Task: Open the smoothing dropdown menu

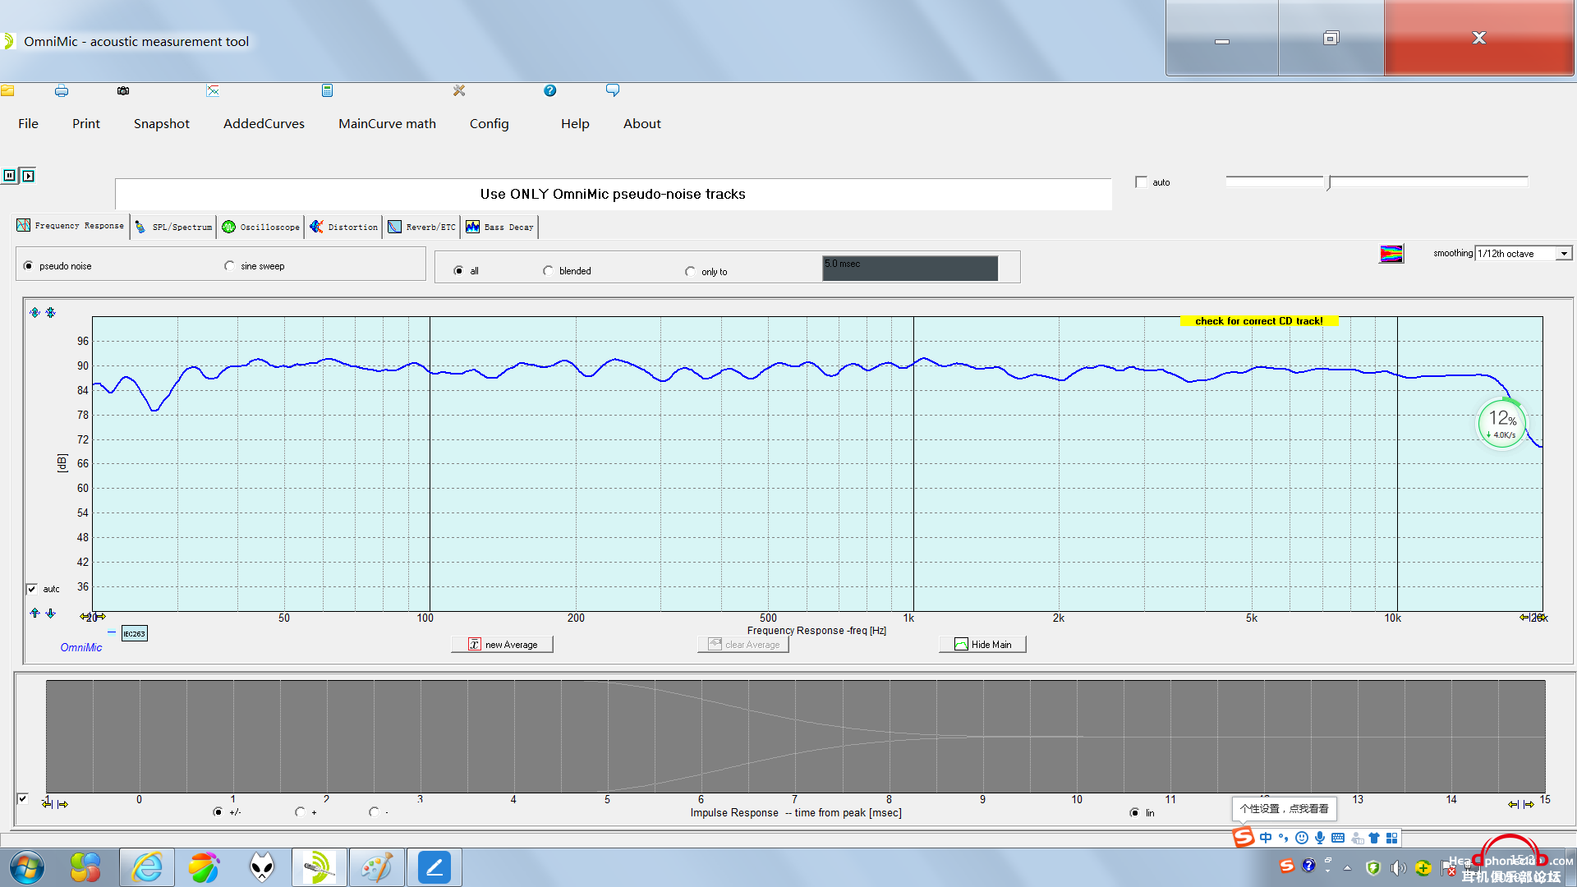Action: [1565, 254]
